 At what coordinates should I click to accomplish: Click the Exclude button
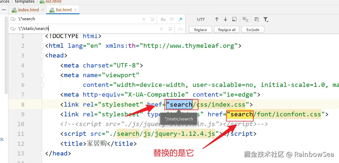point(253,29)
